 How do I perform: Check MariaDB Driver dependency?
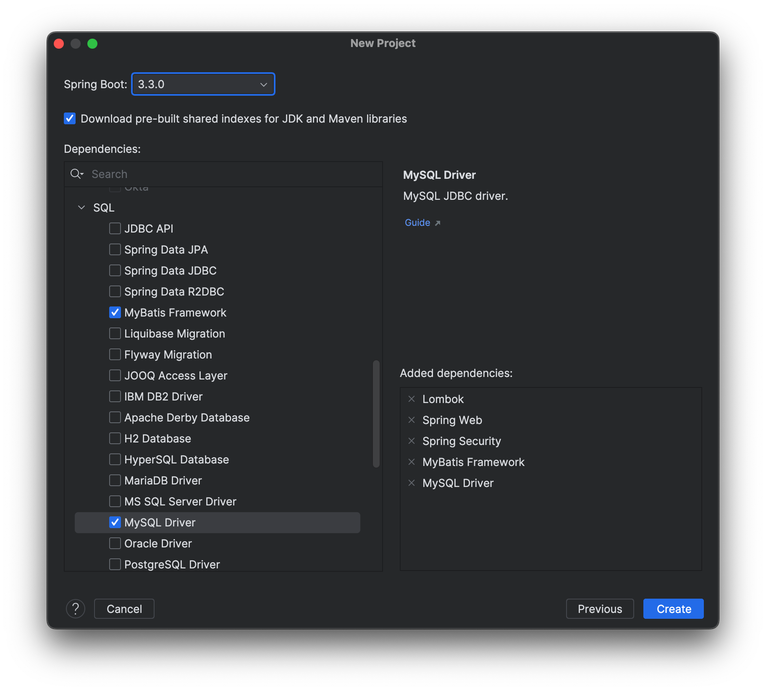[115, 480]
